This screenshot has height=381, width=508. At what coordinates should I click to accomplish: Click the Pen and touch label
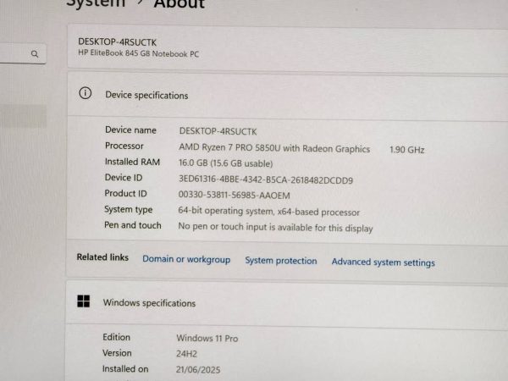click(133, 225)
